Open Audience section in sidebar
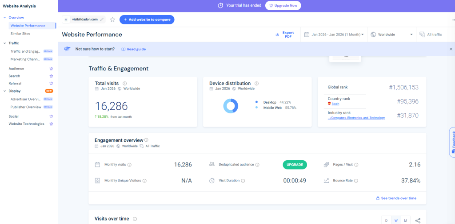455x224 pixels. (x=16, y=69)
